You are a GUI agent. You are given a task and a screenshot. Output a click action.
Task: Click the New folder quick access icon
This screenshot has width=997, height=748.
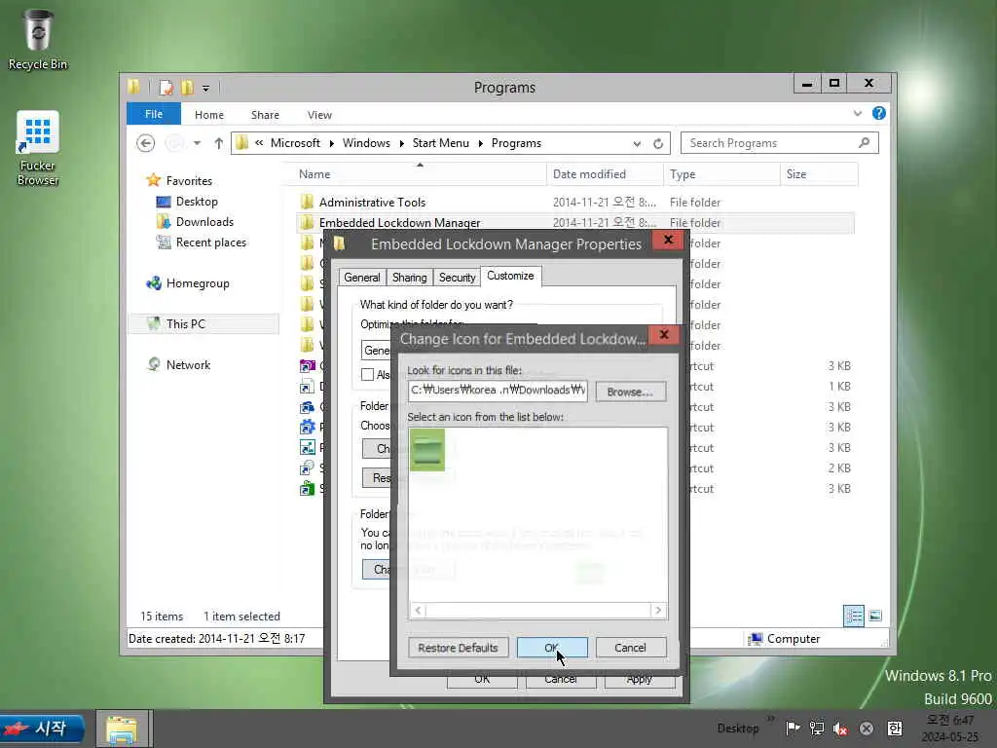coord(187,87)
